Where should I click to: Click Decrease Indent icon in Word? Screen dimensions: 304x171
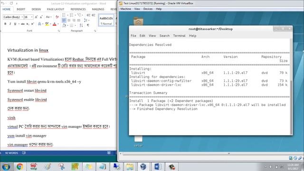88,15
